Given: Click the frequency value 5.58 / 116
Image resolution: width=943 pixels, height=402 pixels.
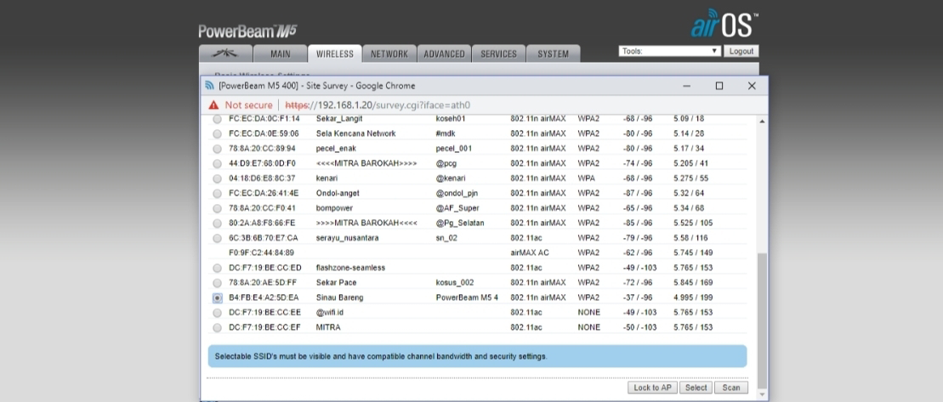Looking at the screenshot, I should (690, 238).
